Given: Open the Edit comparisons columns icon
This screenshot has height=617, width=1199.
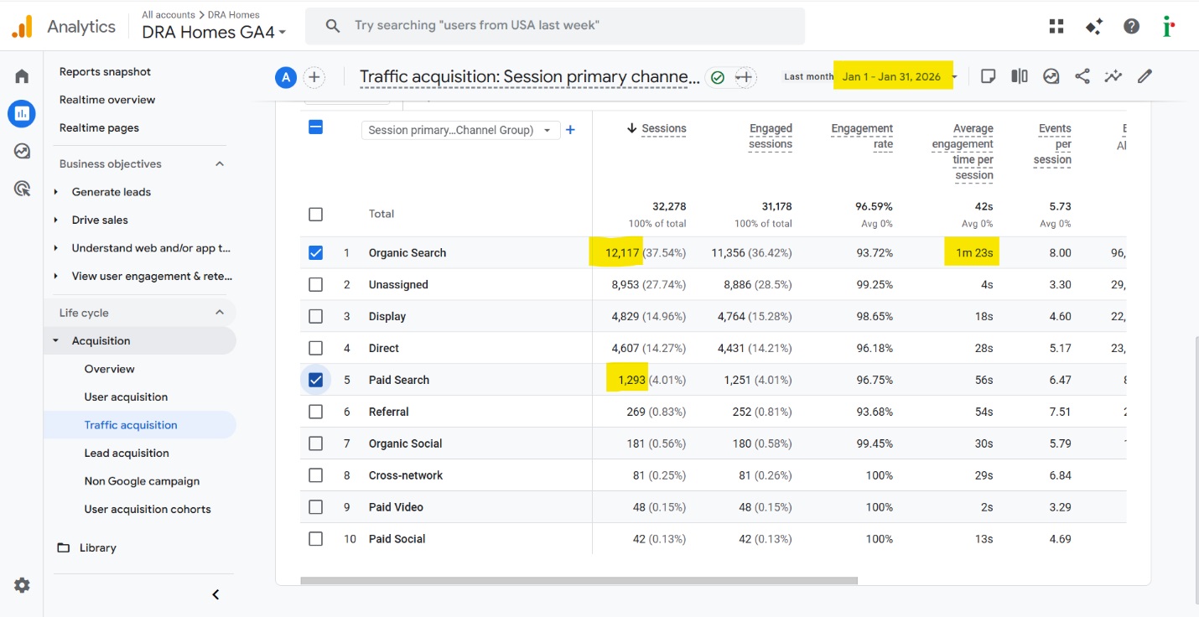Looking at the screenshot, I should pos(1020,76).
